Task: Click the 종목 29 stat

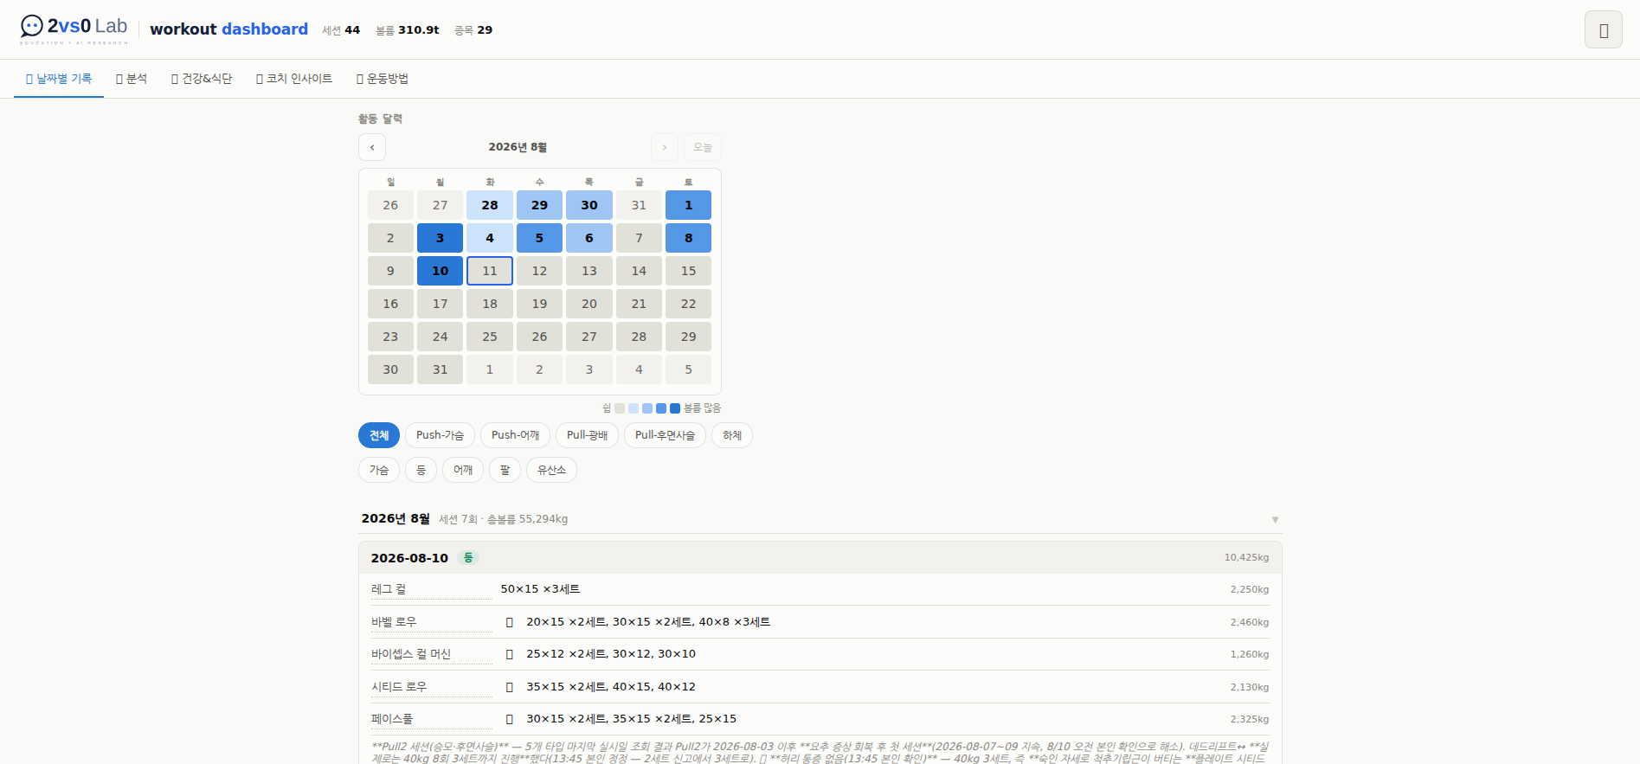Action: (473, 30)
